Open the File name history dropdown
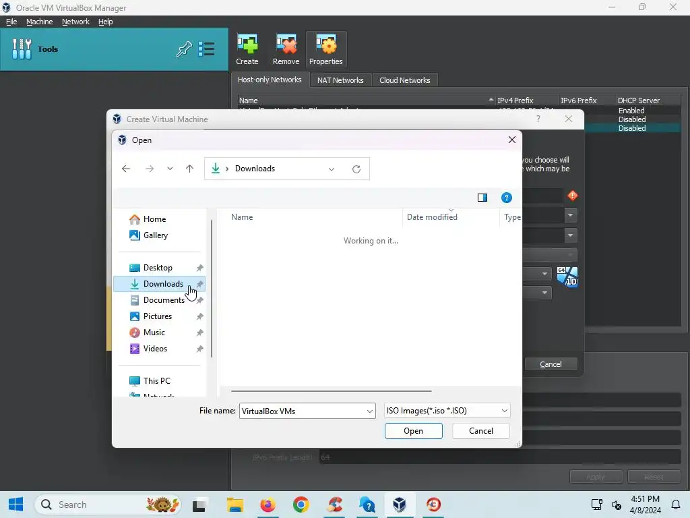The height and width of the screenshot is (518, 690). click(x=370, y=411)
